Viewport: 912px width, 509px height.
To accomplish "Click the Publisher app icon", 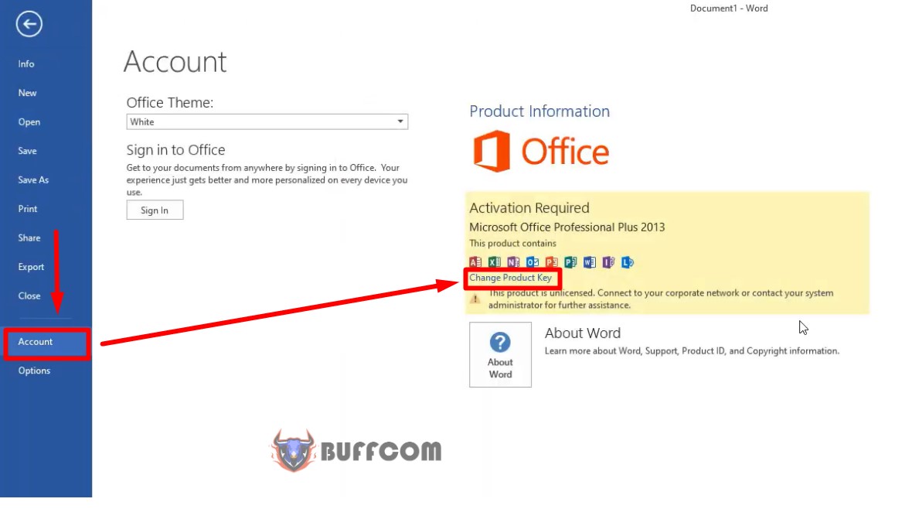I will [x=570, y=262].
